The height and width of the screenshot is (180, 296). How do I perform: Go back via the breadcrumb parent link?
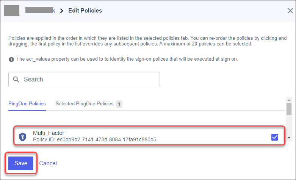(x=40, y=11)
